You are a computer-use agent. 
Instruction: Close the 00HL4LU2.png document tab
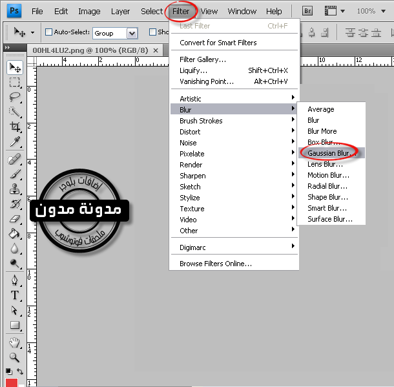156,50
